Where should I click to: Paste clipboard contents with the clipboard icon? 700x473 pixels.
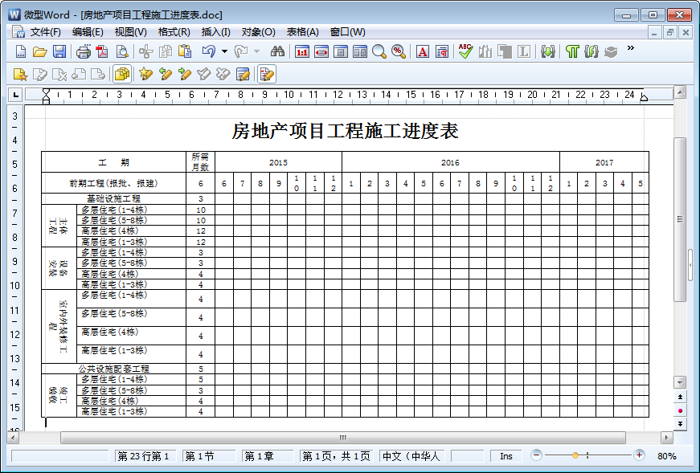click(x=185, y=51)
